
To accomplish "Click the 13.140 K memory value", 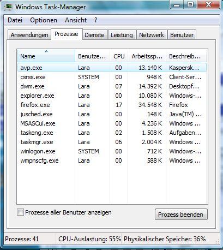I will (150, 68).
